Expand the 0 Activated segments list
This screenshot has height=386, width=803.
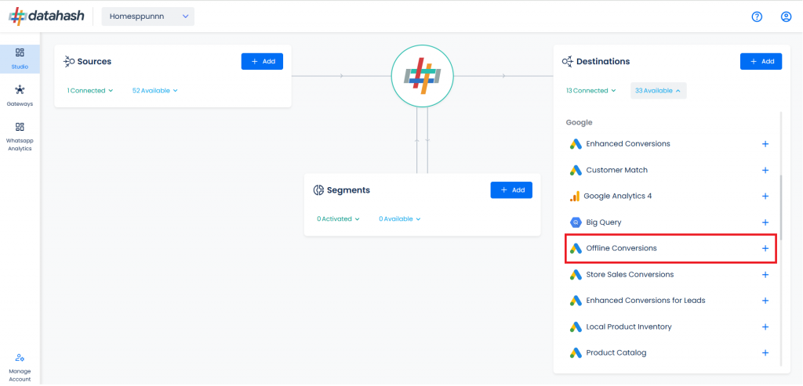coord(338,218)
